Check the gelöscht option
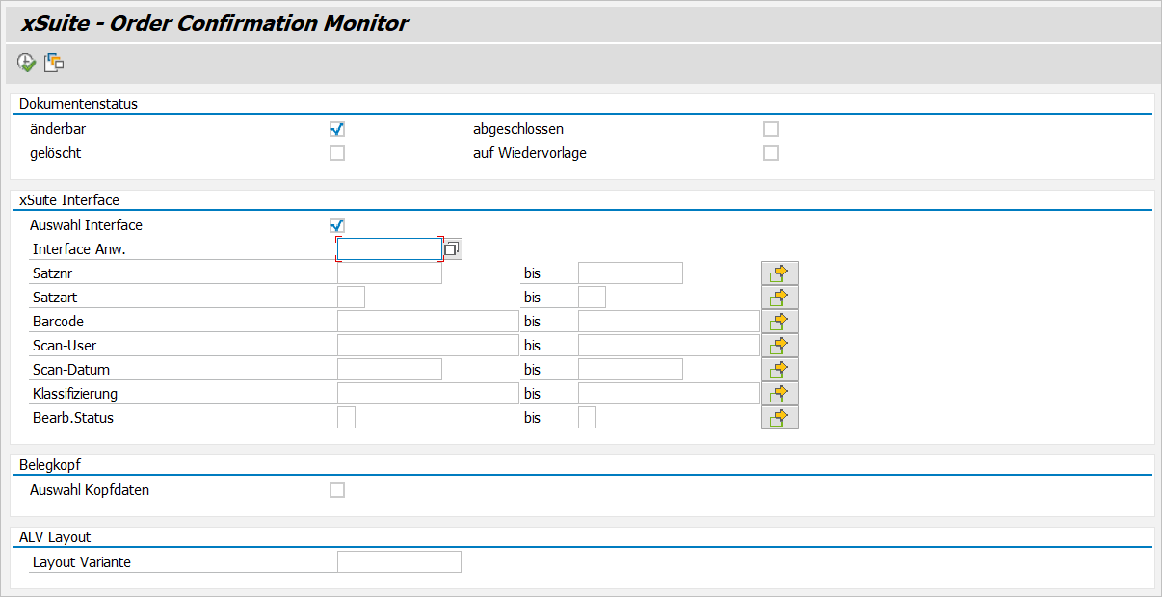 (337, 152)
